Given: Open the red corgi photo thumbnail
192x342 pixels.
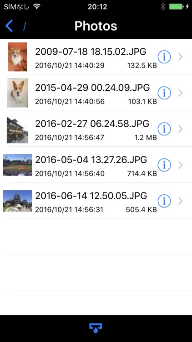Looking at the screenshot, I should pyautogui.click(x=17, y=57).
